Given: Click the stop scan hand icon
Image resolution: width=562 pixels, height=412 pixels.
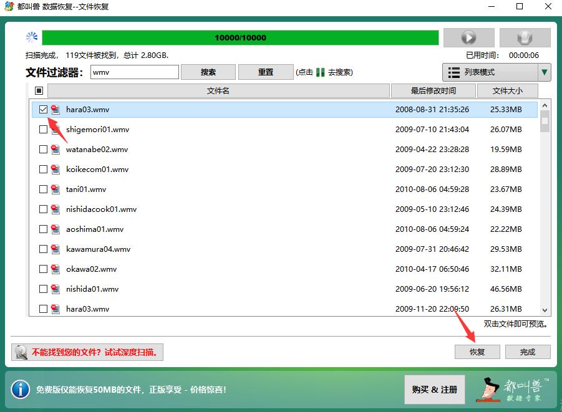Looking at the screenshot, I should pos(524,37).
